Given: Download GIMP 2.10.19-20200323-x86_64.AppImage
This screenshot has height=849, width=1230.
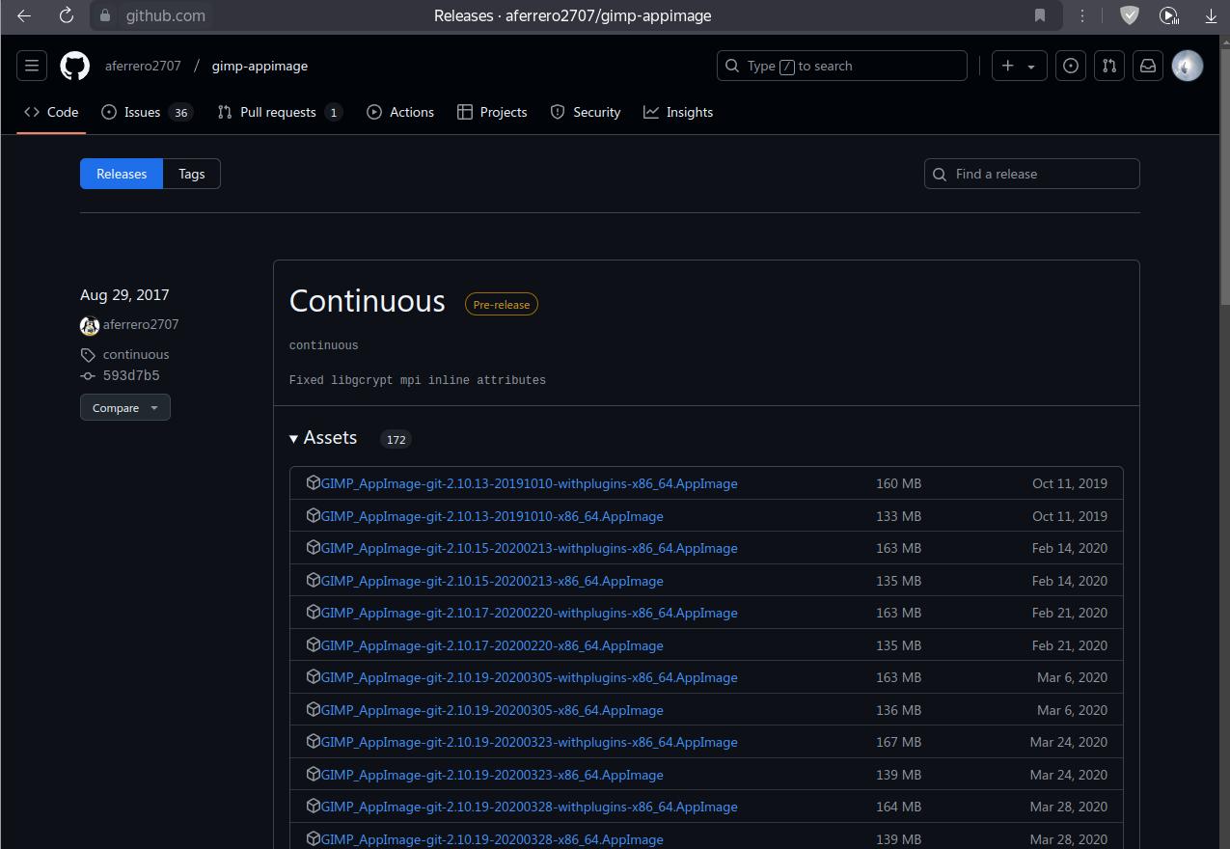Looking at the screenshot, I should tap(492, 775).
